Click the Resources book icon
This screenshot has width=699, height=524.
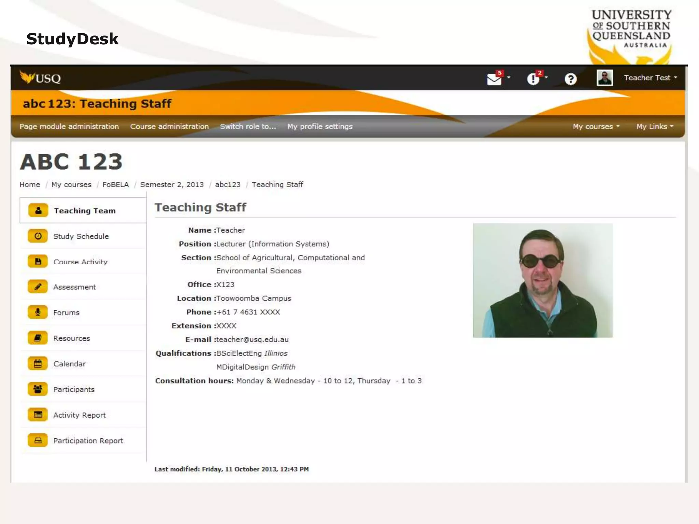pos(38,338)
